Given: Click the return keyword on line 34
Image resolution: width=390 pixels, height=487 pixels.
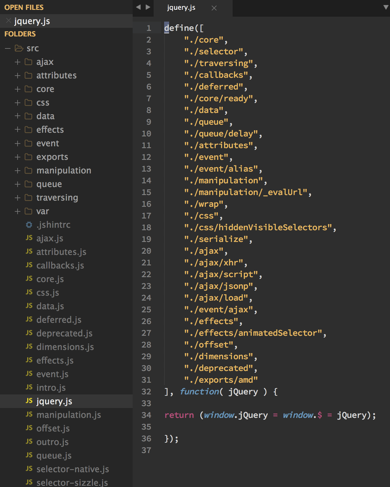Looking at the screenshot, I should point(179,415).
